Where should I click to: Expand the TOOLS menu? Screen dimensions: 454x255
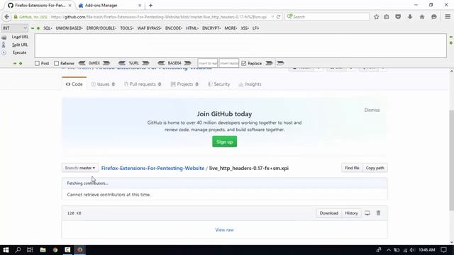(127, 28)
